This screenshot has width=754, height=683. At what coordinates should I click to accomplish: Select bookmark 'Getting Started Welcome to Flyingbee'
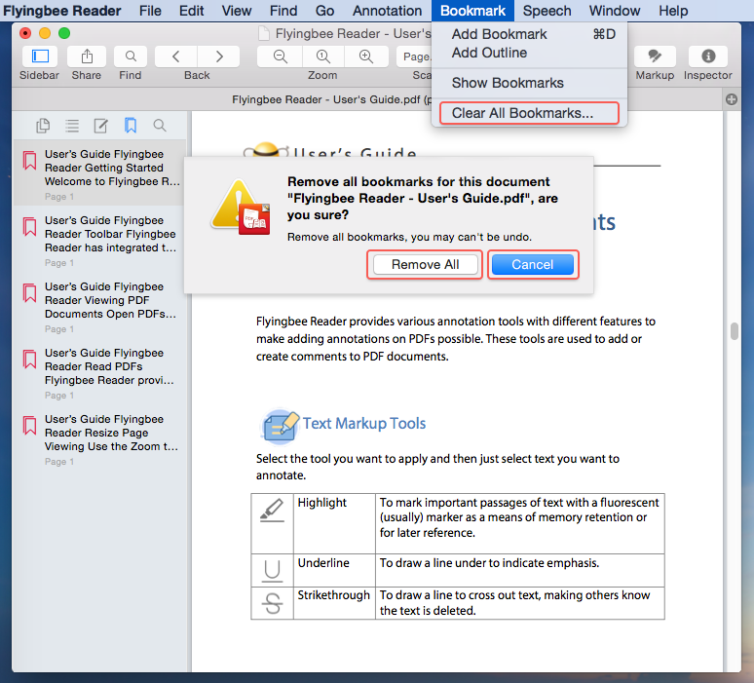[x=99, y=173]
